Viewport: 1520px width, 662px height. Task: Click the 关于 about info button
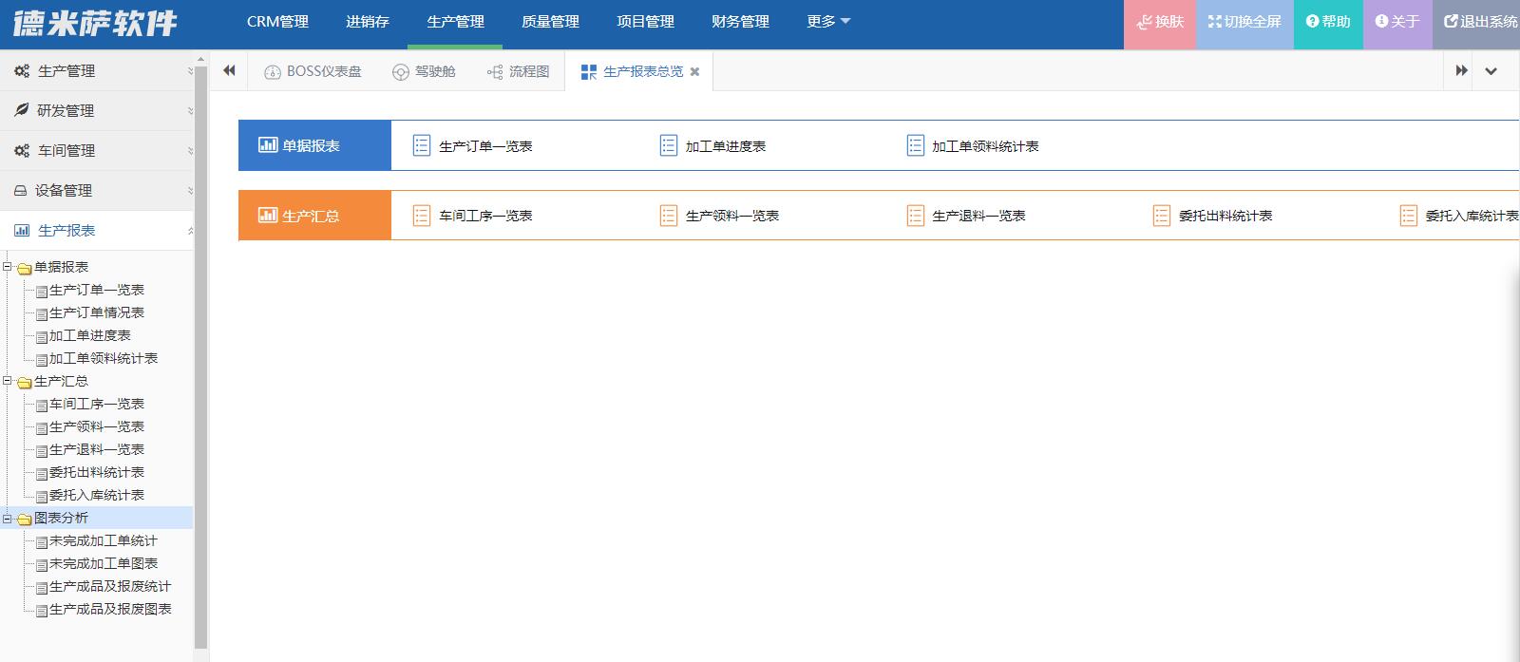click(1396, 22)
